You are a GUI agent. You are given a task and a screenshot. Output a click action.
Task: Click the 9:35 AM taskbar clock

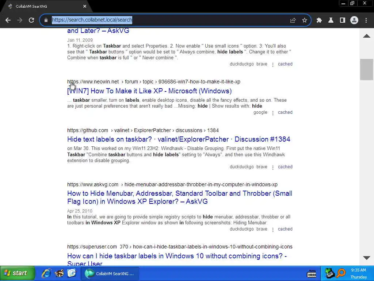[358, 270]
